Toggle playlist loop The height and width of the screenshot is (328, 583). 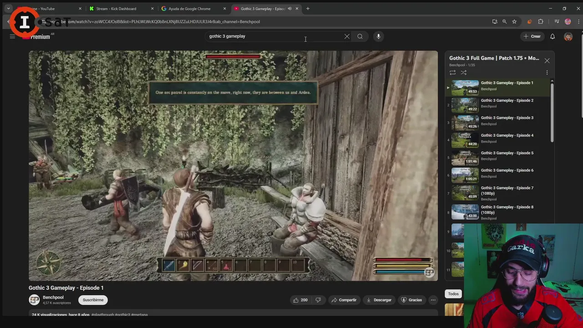tap(452, 72)
